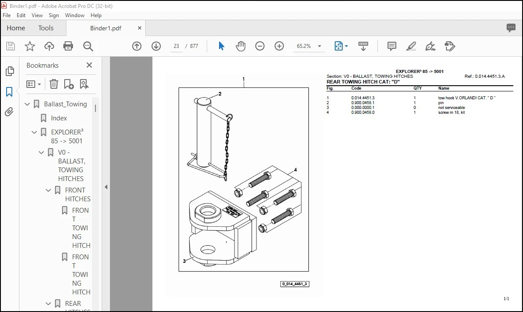Select the FRONT HITCHES bookmark
Screen dimensions: 523x312
[78, 194]
